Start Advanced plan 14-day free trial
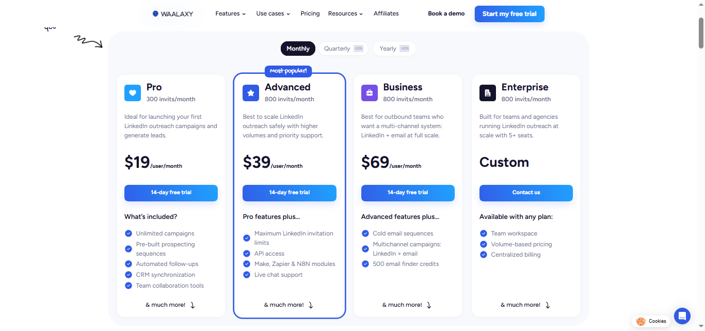 point(290,193)
